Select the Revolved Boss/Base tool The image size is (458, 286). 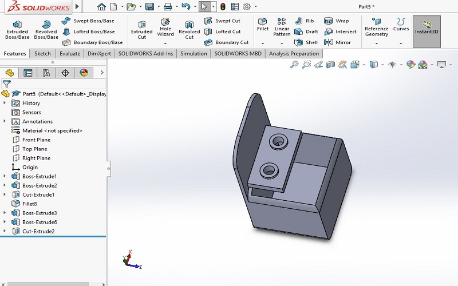(x=46, y=30)
